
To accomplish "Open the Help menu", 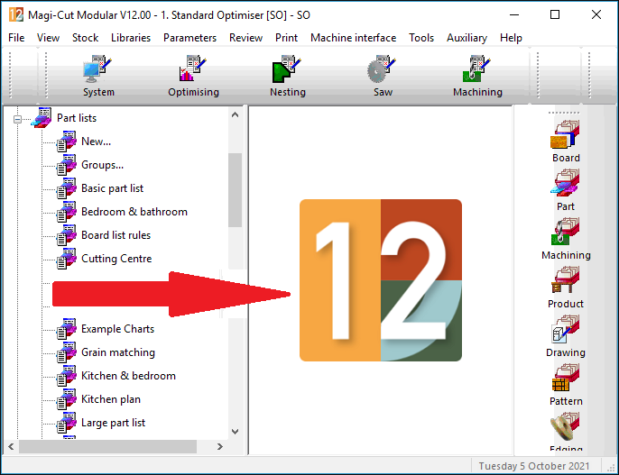I will click(x=511, y=38).
